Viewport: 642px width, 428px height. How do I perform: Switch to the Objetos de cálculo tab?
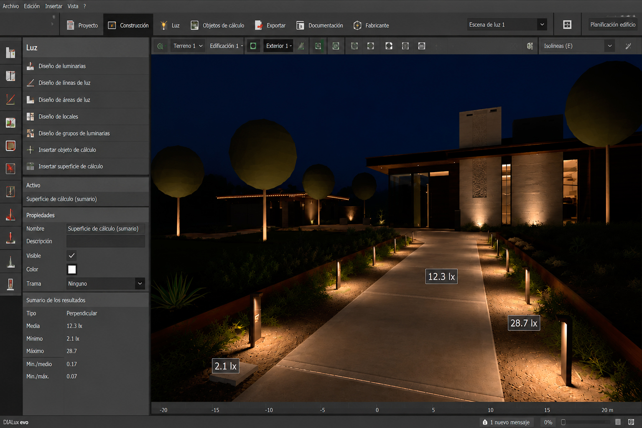click(217, 25)
